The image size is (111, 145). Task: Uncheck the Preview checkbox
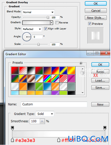pyautogui.click(x=90, y=24)
